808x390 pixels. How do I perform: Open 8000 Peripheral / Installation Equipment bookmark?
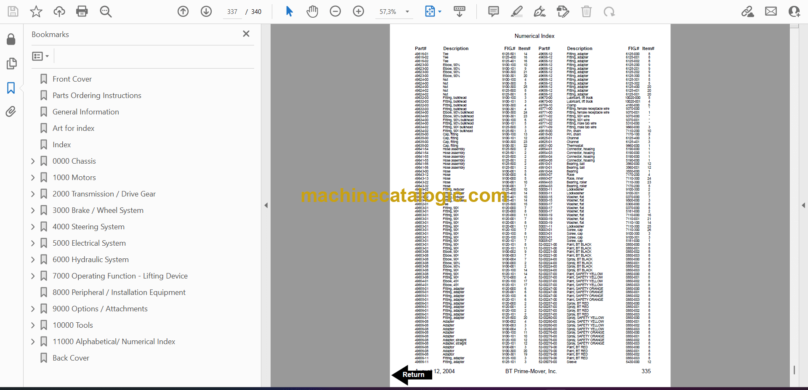click(x=119, y=292)
